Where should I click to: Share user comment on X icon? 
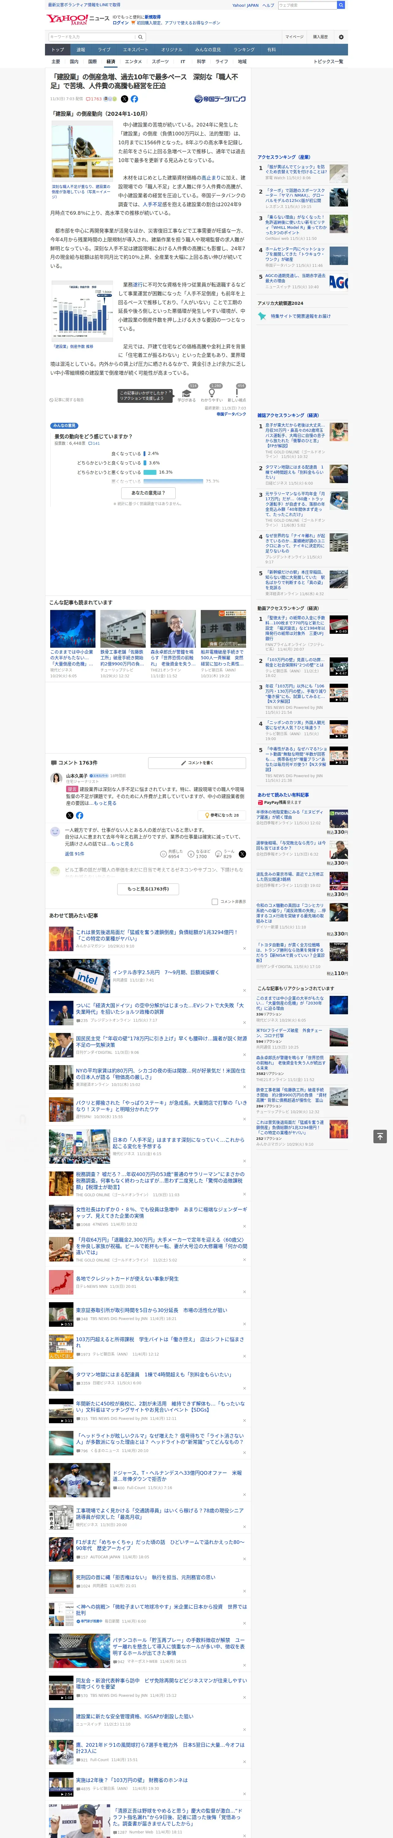click(x=242, y=853)
